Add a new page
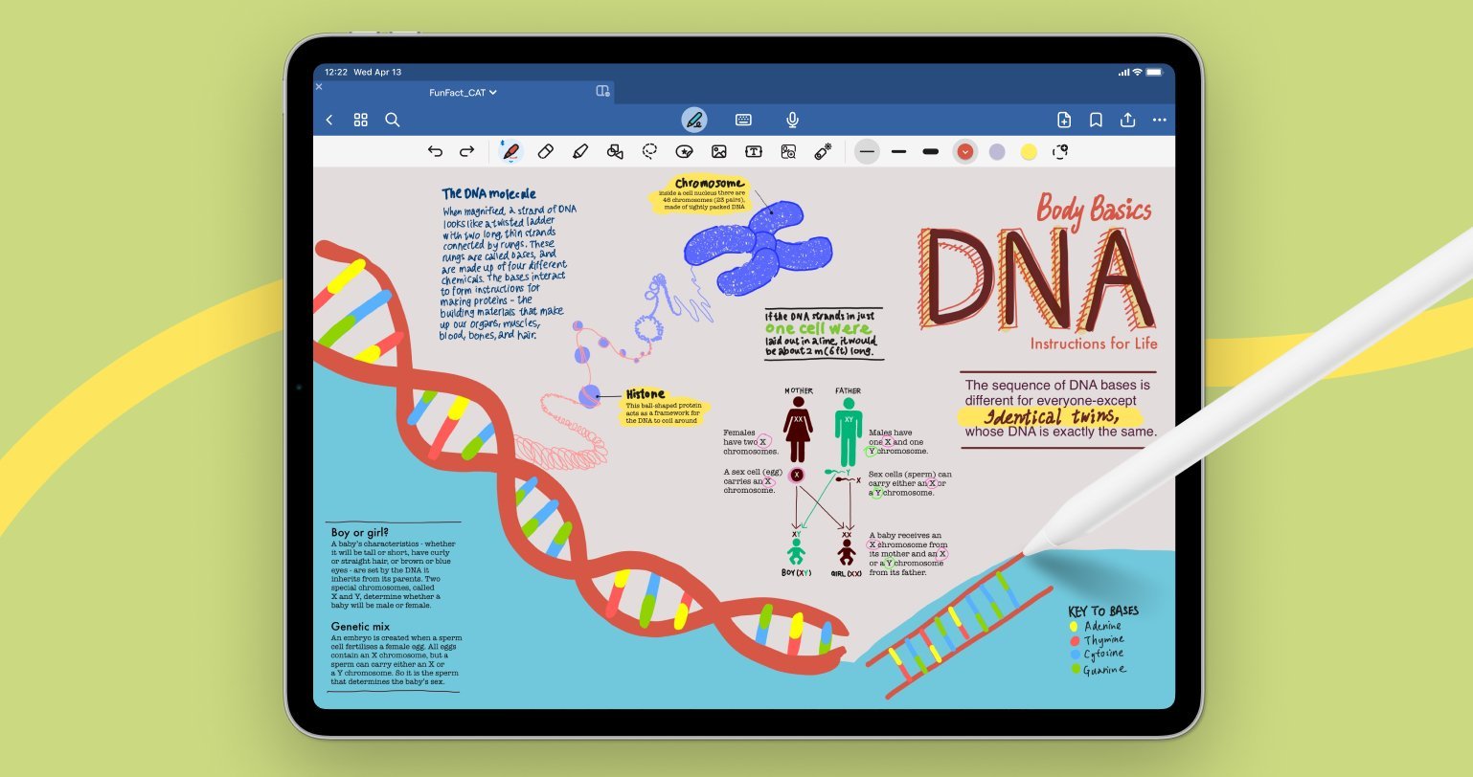 (1064, 120)
